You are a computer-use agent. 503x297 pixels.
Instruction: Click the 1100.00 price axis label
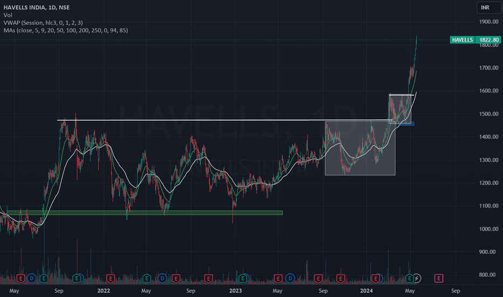pos(489,206)
